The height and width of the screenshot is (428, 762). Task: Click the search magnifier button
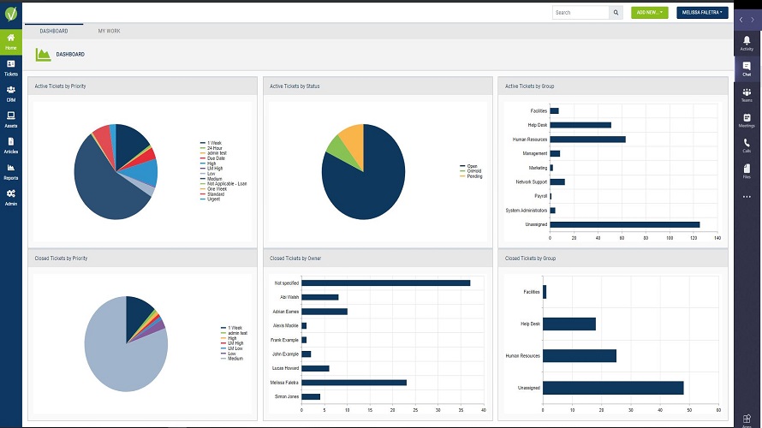click(616, 13)
